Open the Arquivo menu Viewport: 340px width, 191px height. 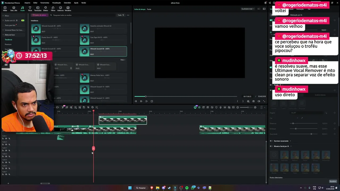[27, 3]
